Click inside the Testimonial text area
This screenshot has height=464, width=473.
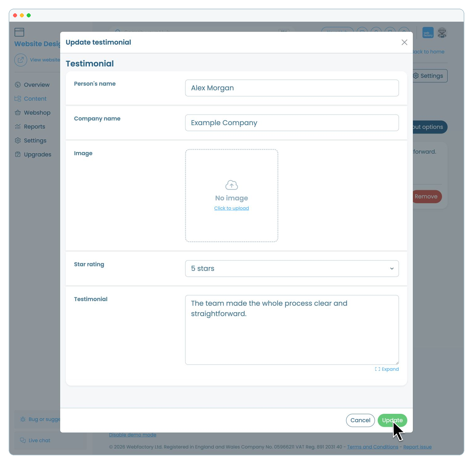tap(292, 330)
